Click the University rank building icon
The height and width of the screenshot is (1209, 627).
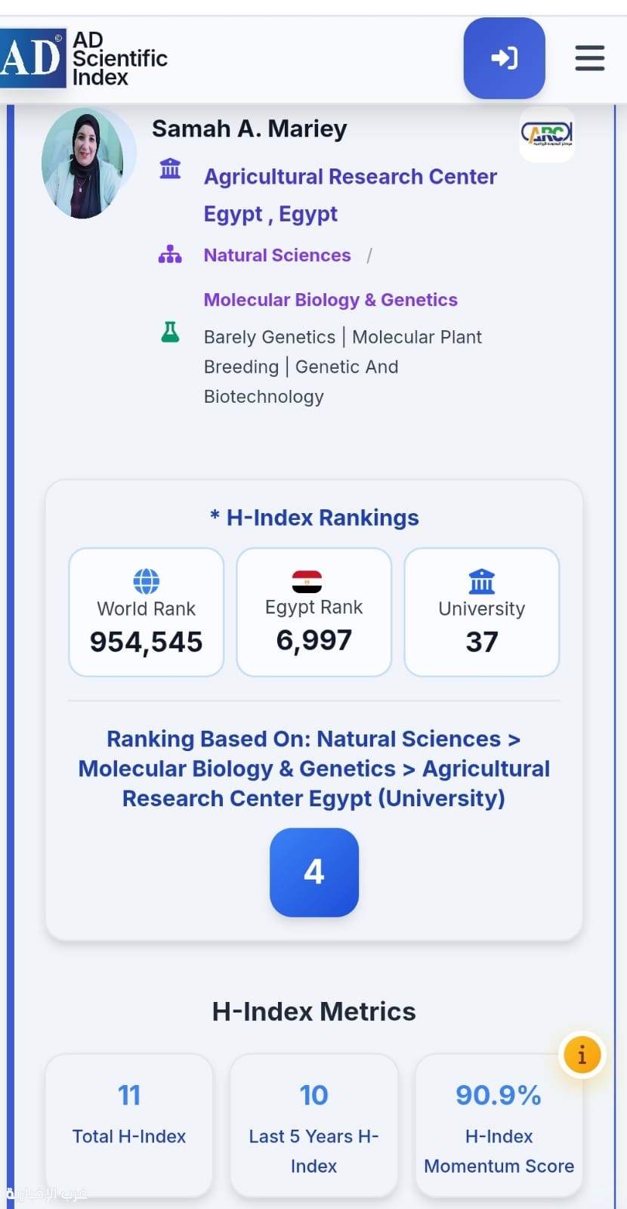click(x=482, y=582)
